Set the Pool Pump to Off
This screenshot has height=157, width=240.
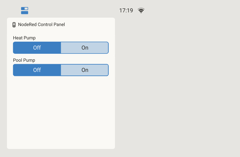point(37,70)
